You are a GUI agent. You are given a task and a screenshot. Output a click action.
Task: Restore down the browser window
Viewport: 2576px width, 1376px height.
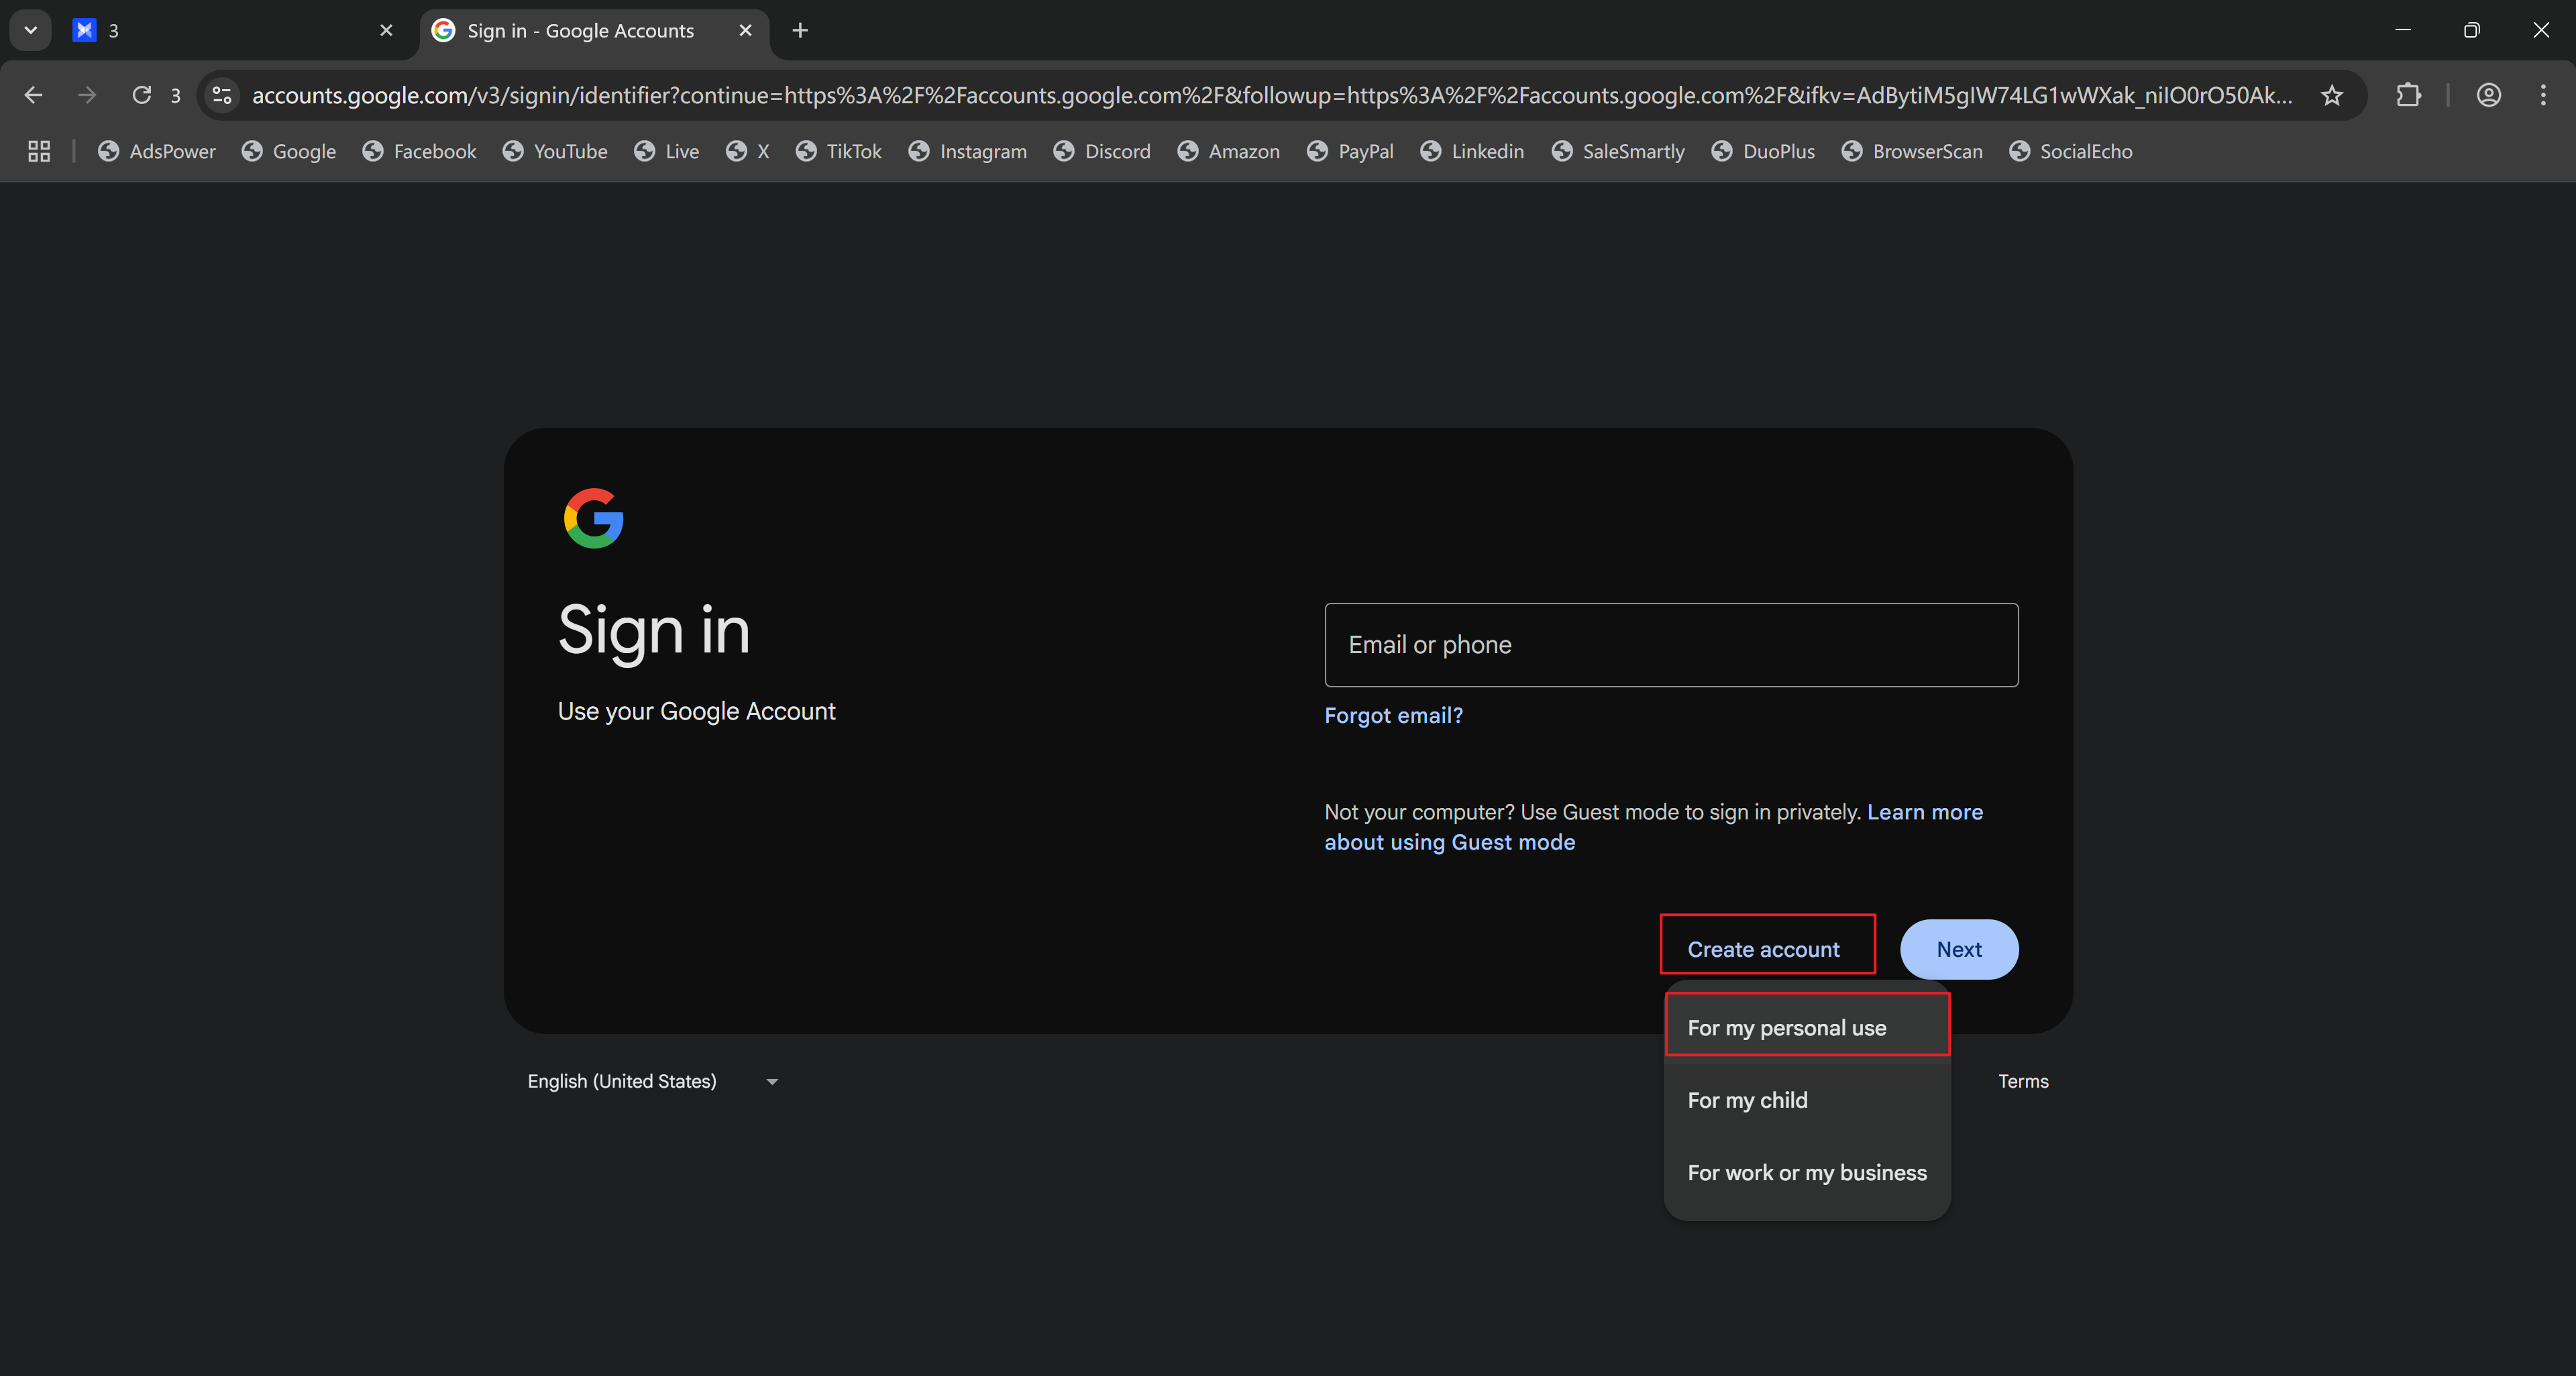coord(2471,30)
